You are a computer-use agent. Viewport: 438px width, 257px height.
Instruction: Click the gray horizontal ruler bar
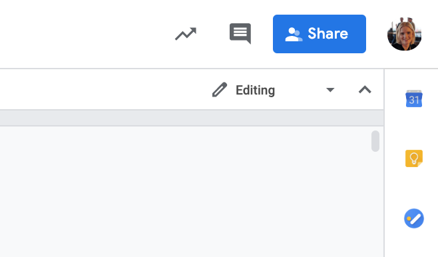coord(192,118)
